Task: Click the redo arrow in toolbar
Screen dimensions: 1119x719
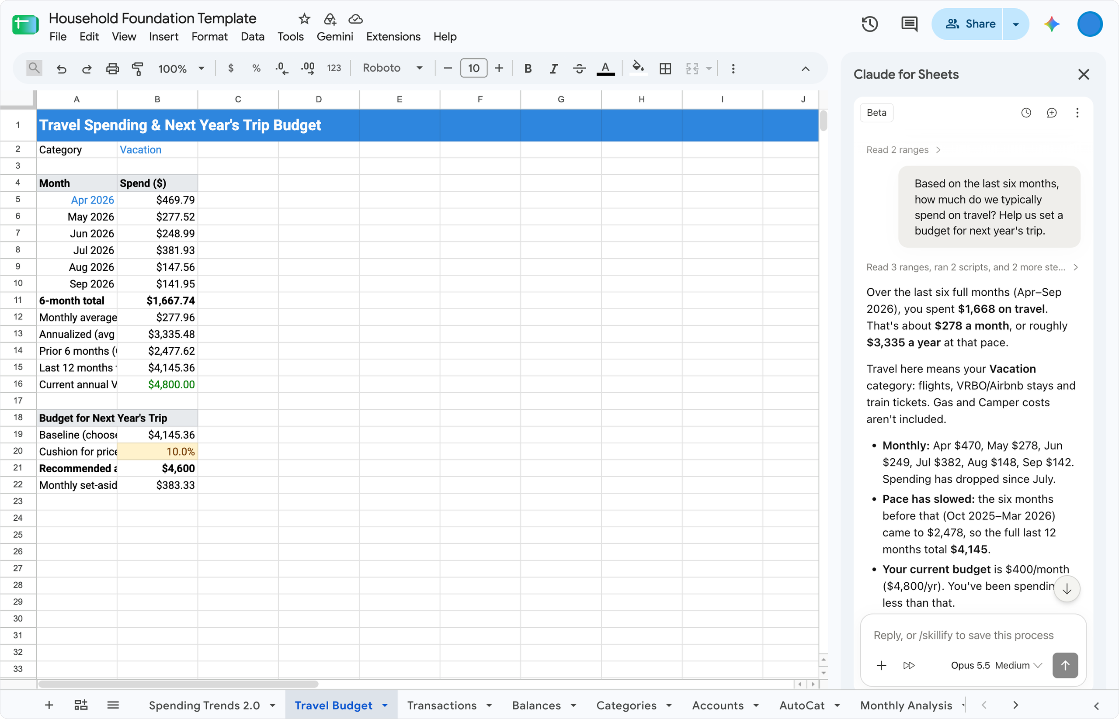Action: (87, 69)
